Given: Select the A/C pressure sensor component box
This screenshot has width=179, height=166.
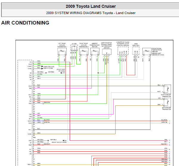Looking at the screenshot, I should tap(107, 52).
